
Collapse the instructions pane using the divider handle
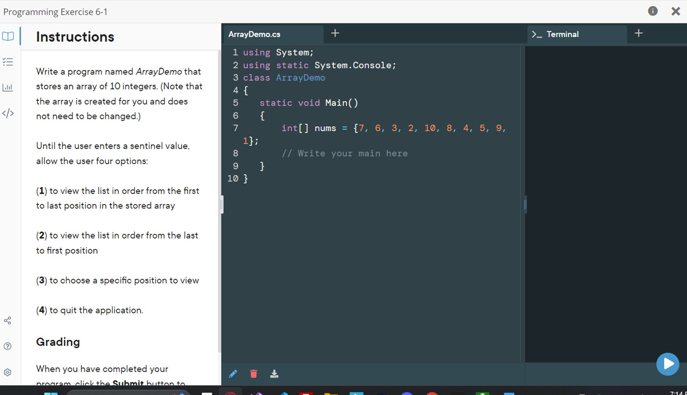point(221,205)
